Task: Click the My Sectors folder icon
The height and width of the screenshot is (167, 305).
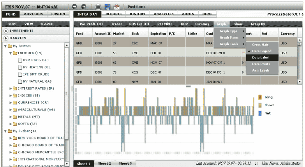Action: (9, 46)
